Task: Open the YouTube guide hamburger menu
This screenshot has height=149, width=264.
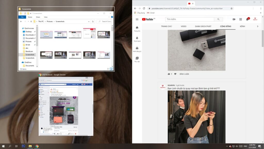Action: click(x=137, y=19)
